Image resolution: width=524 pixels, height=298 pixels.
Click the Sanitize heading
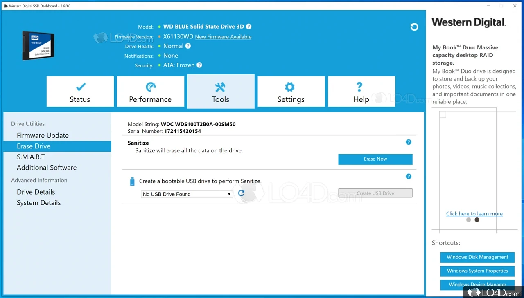coord(138,143)
